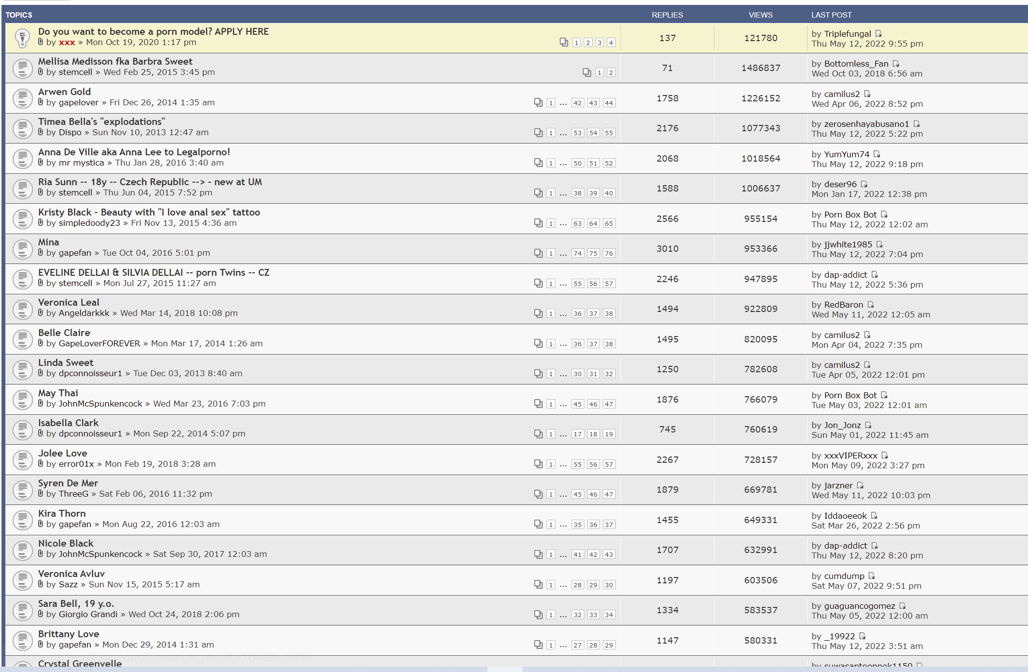Screen dimensions: 1028x672
Task: Open page 2 of Mellisa Medisson thread
Action: click(611, 72)
